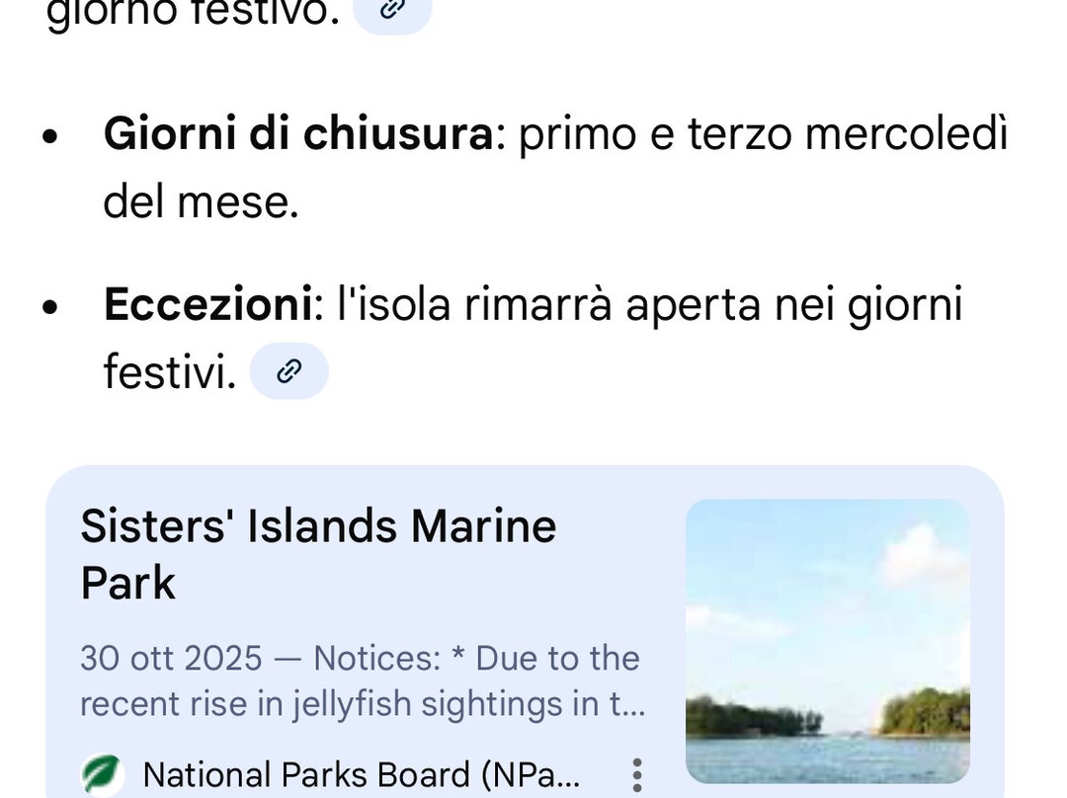Tap the National Parks Board leaf logo
The width and height of the screenshot is (1067, 798).
click(x=103, y=775)
